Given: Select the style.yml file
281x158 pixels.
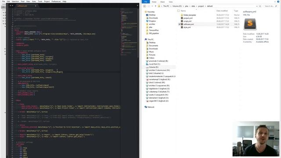Looking at the screenshot, I should click(x=187, y=27).
